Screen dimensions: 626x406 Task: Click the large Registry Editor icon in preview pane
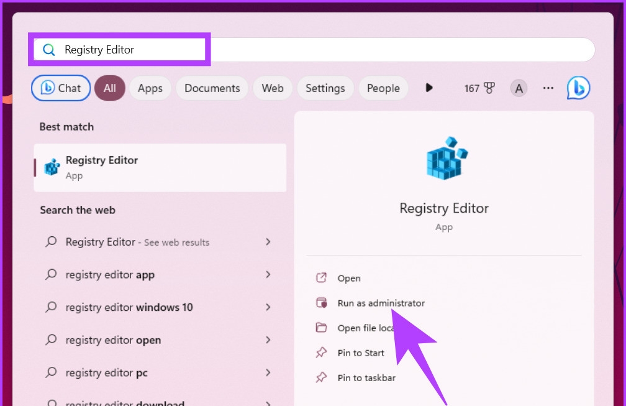pyautogui.click(x=447, y=159)
